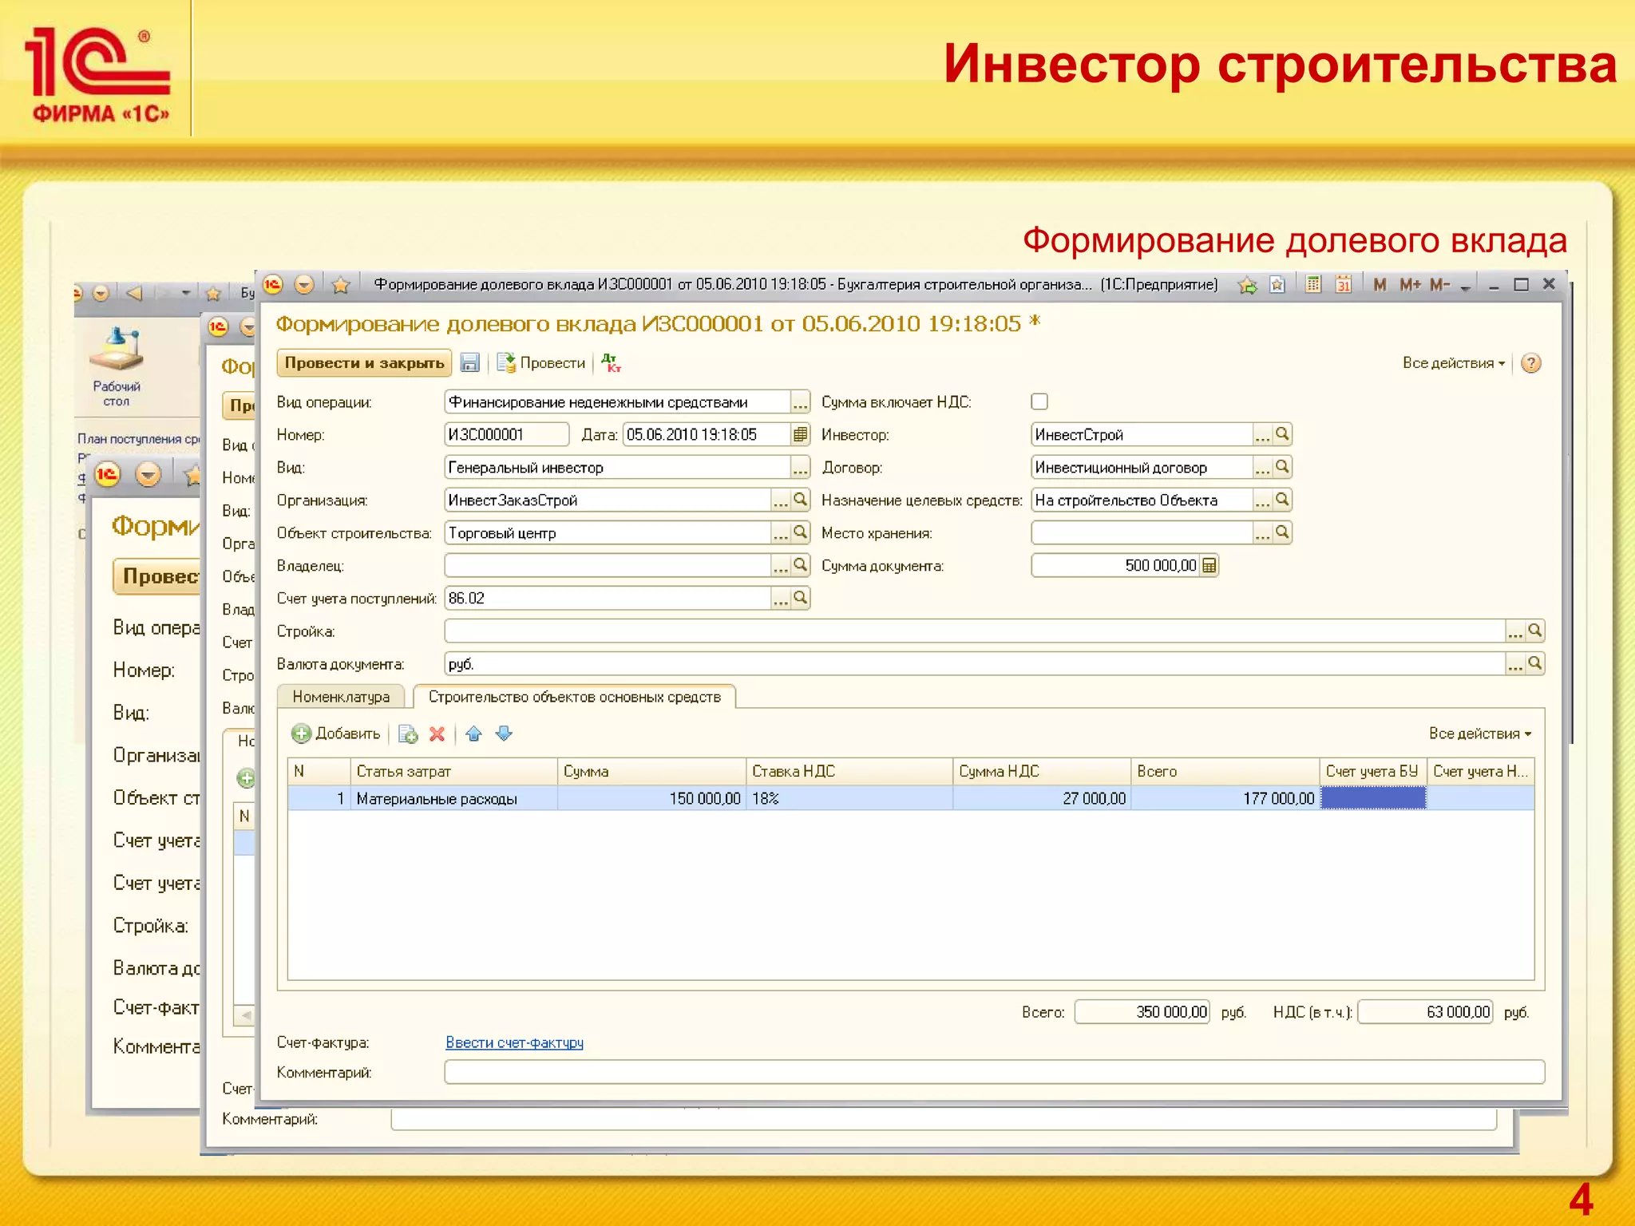
Task: Follow the Ввести счет-фактуру link
Action: click(x=514, y=1042)
